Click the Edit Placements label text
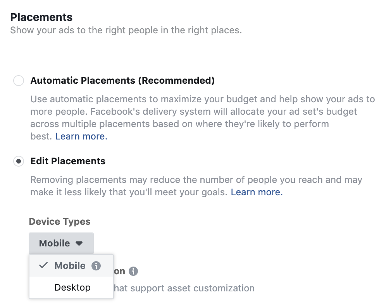This screenshot has width=379, height=303. pyautogui.click(x=68, y=161)
